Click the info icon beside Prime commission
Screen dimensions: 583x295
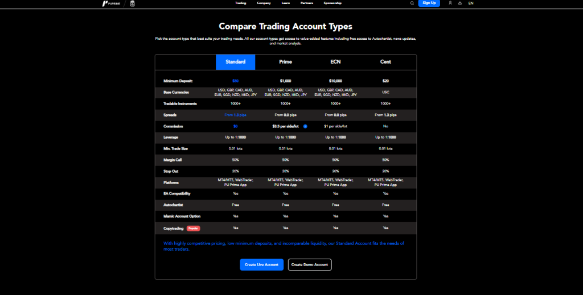point(306,126)
